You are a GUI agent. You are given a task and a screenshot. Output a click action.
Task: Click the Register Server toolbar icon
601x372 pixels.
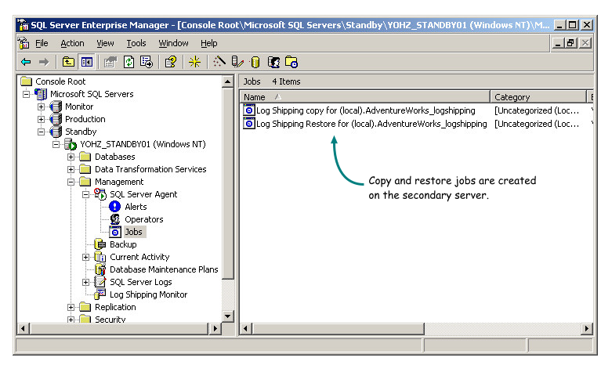click(237, 62)
